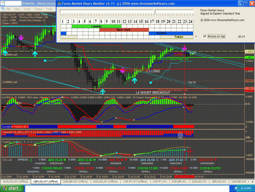Switch to the EURUSD,M1 tab
The image size is (255, 192).
[199, 181]
